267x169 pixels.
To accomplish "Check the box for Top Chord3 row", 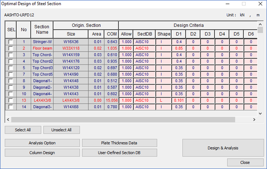I will [11, 68].
